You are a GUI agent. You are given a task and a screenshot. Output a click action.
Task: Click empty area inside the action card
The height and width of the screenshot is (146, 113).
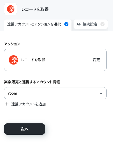pyautogui.click(x=69, y=60)
